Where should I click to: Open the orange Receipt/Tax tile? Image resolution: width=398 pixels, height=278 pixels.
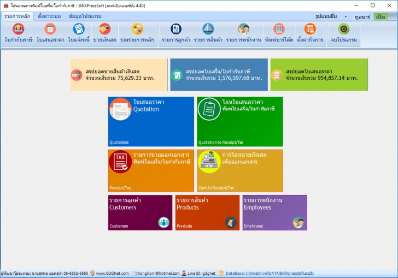(151, 171)
